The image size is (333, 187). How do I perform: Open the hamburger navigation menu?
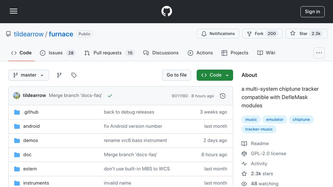[x=14, y=11]
